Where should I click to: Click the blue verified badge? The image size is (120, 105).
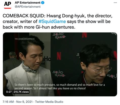[43, 3]
